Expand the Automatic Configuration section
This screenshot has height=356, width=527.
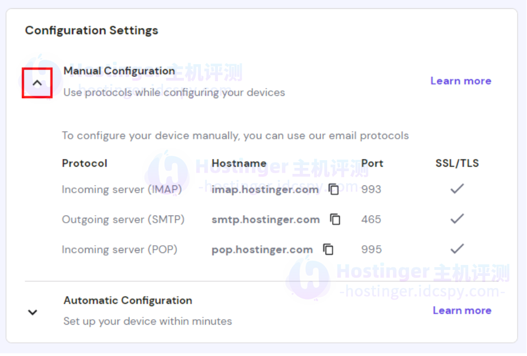(x=33, y=312)
